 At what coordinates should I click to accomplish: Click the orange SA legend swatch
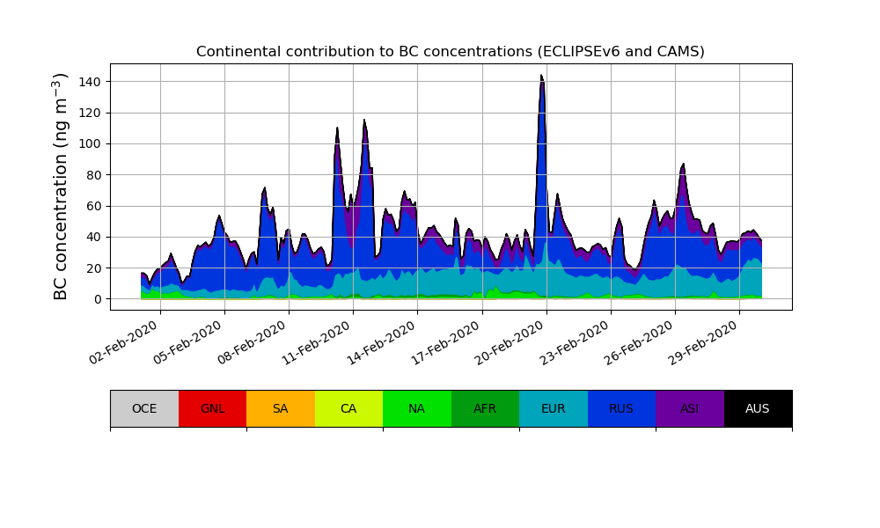pyautogui.click(x=281, y=408)
